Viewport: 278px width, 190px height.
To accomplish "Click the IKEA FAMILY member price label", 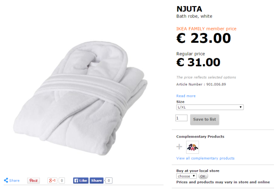I will click(x=206, y=29).
